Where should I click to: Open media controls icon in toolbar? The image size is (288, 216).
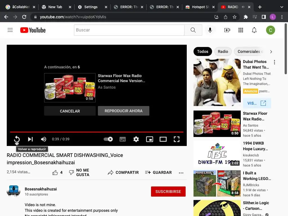pyautogui.click(x=255, y=17)
